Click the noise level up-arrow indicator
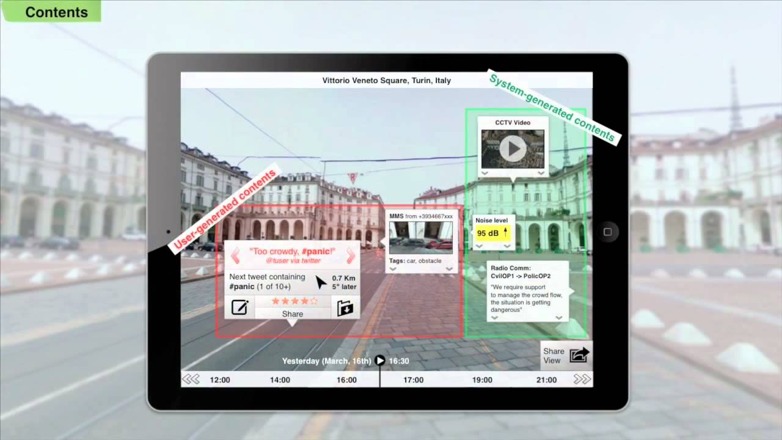Image resolution: width=782 pixels, height=440 pixels. pyautogui.click(x=505, y=233)
